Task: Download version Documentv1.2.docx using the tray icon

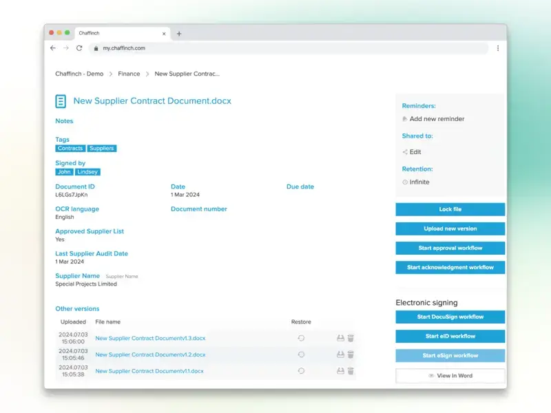Action: (340, 354)
